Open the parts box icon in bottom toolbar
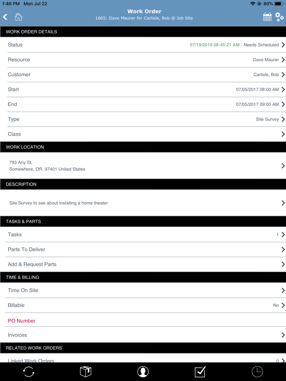Image resolution: width=286 pixels, height=381 pixels. pos(85,371)
